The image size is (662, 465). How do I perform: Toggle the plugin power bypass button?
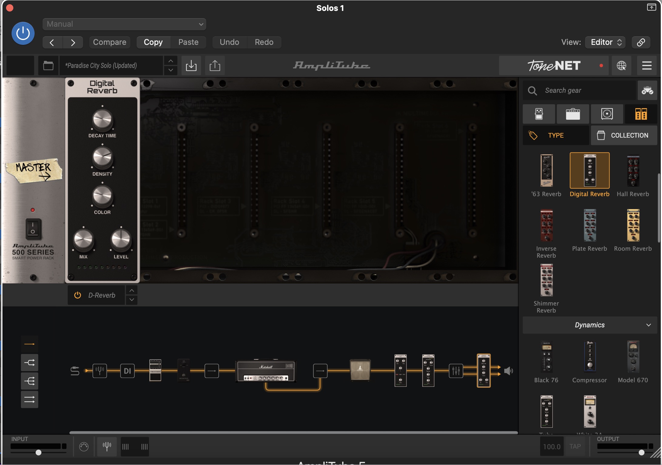[23, 33]
